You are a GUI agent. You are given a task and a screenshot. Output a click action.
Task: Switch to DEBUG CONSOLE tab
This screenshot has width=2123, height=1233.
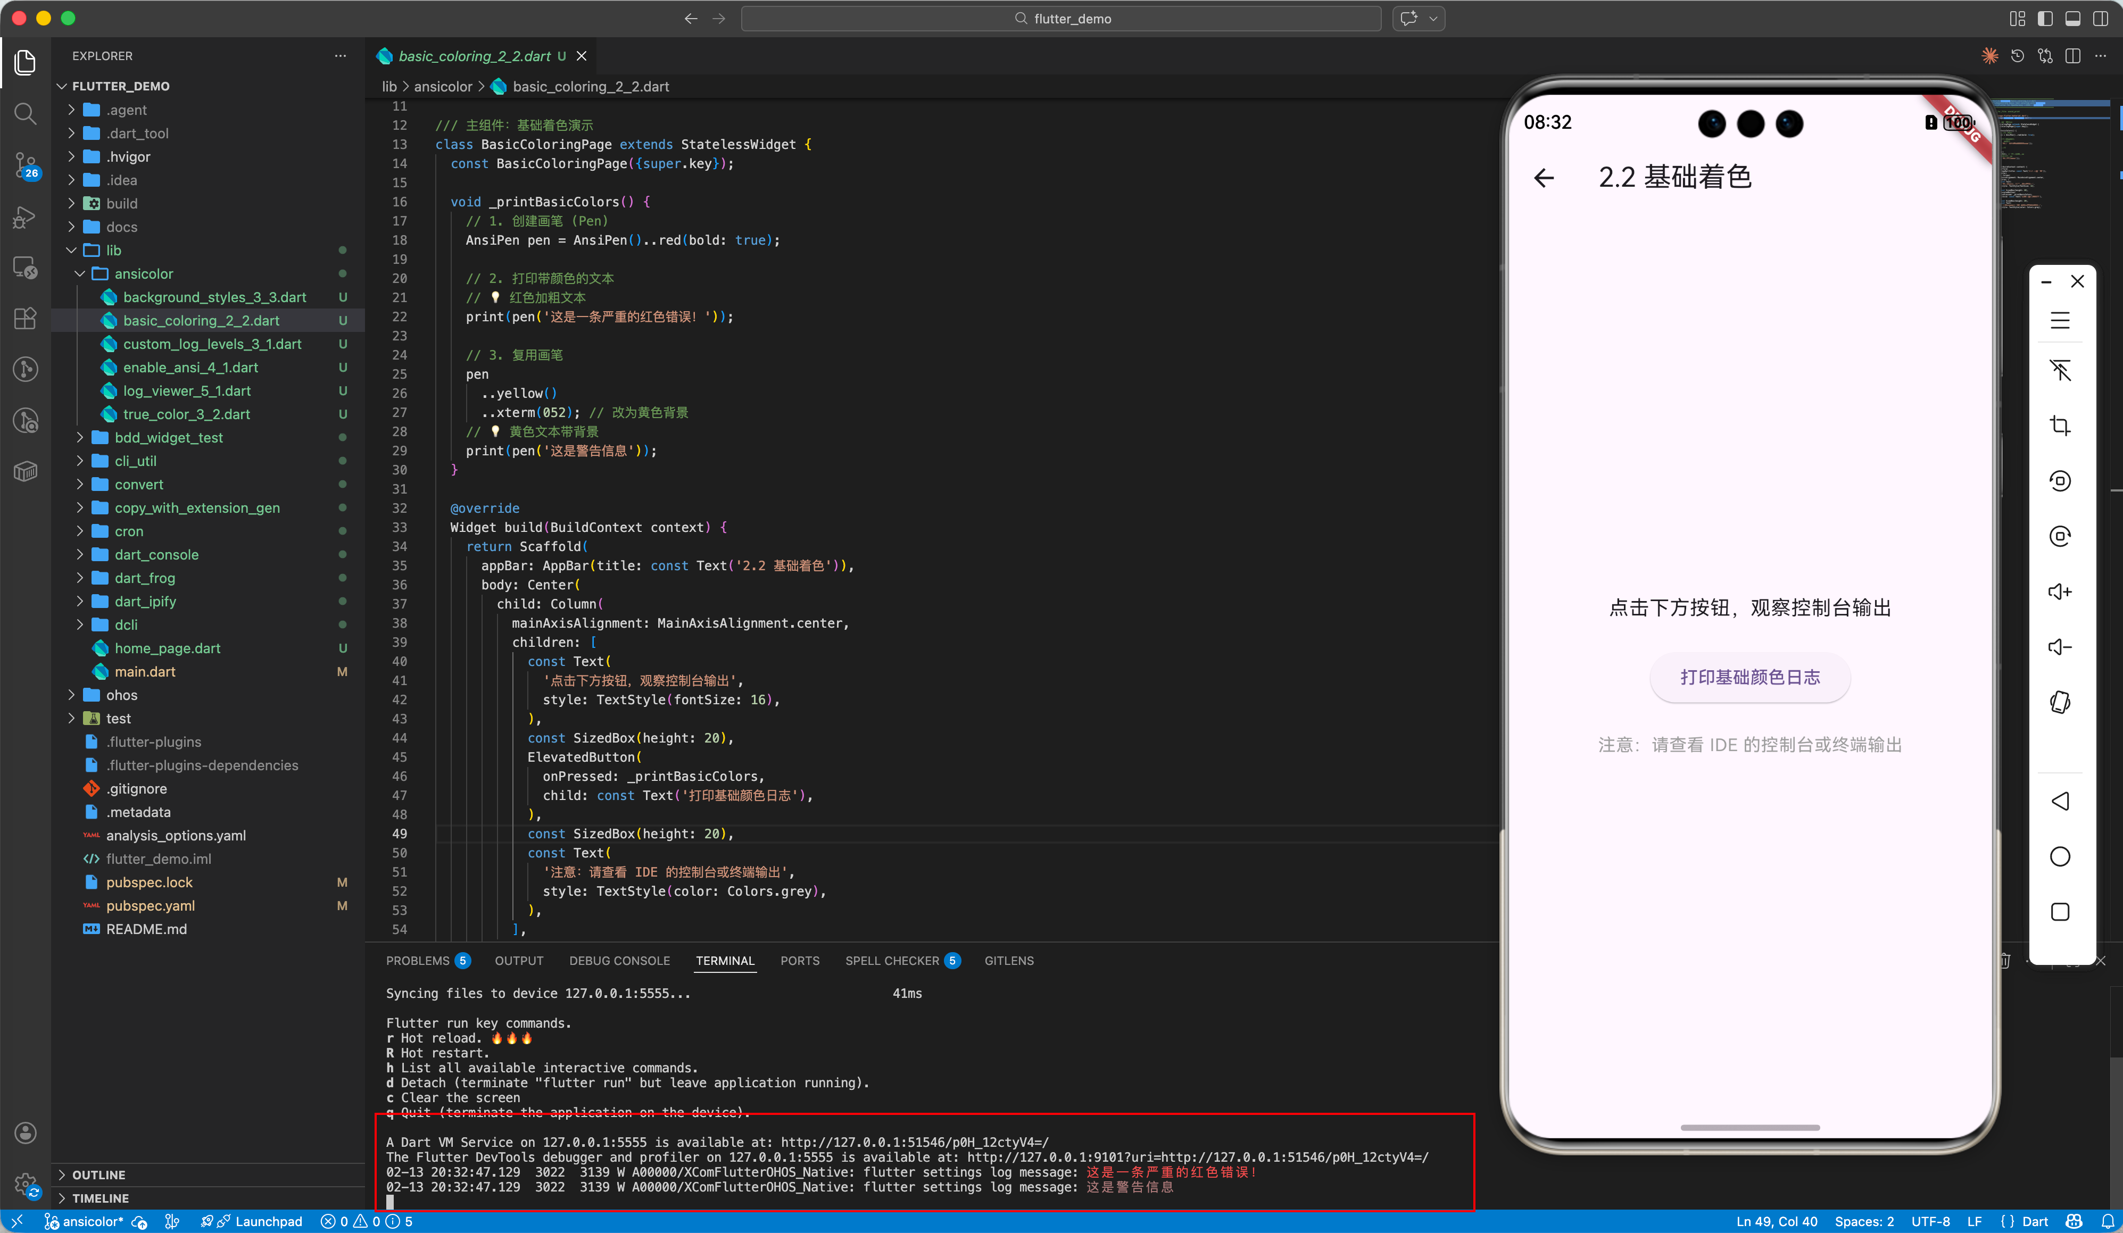619,961
